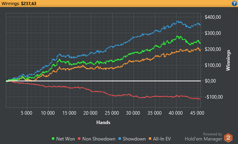
Task: Click the vertical Winnings axis title
Action: (228, 60)
